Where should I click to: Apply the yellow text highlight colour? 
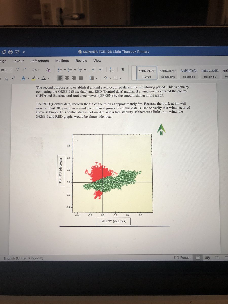click(33, 78)
